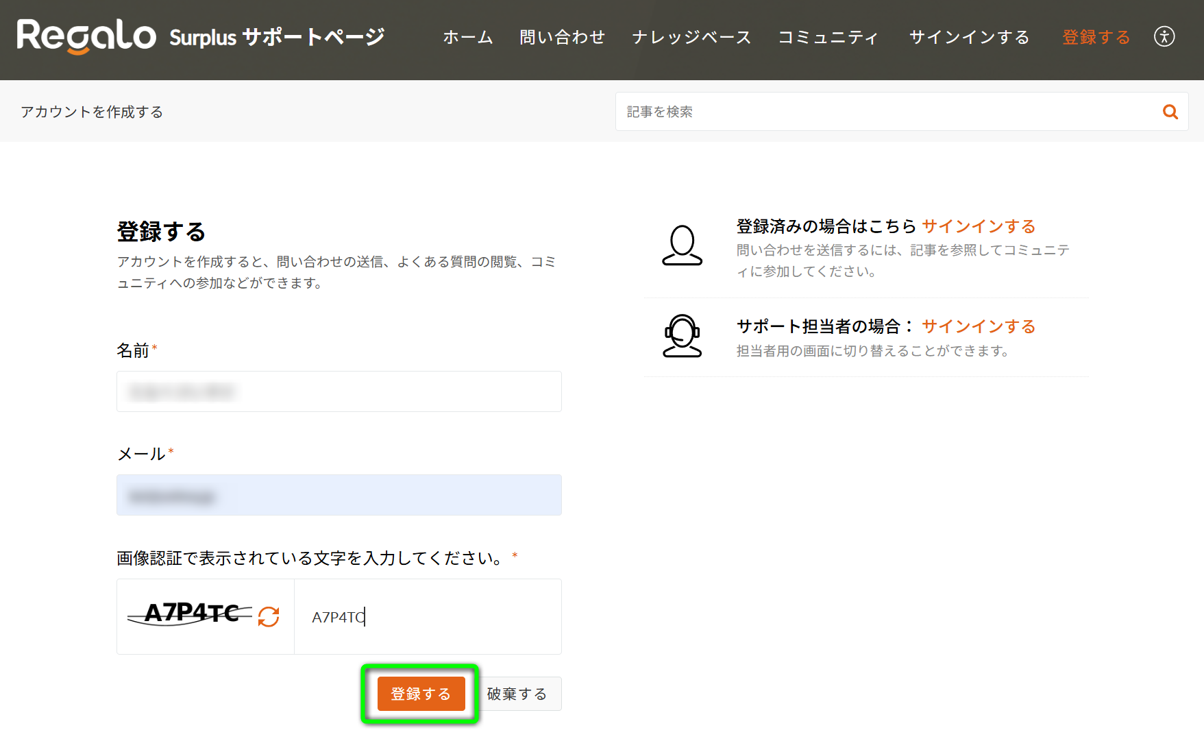Image resolution: width=1204 pixels, height=739 pixels.
Task: Go to ホーム in the navigation
Action: click(x=467, y=37)
